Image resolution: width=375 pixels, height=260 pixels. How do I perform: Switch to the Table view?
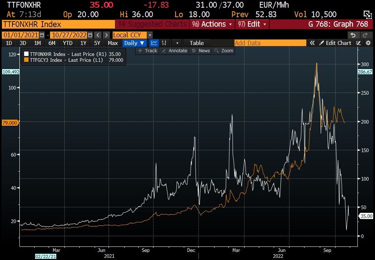(x=197, y=43)
